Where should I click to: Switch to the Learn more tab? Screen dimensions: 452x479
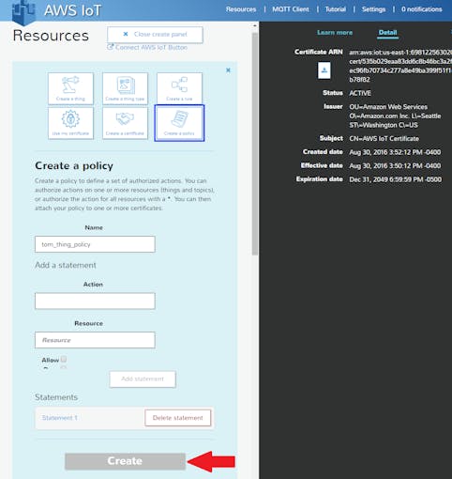point(335,33)
